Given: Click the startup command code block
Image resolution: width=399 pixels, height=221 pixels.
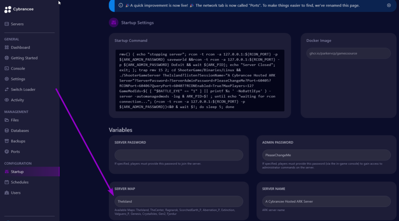Looking at the screenshot, I should pyautogui.click(x=200, y=80).
